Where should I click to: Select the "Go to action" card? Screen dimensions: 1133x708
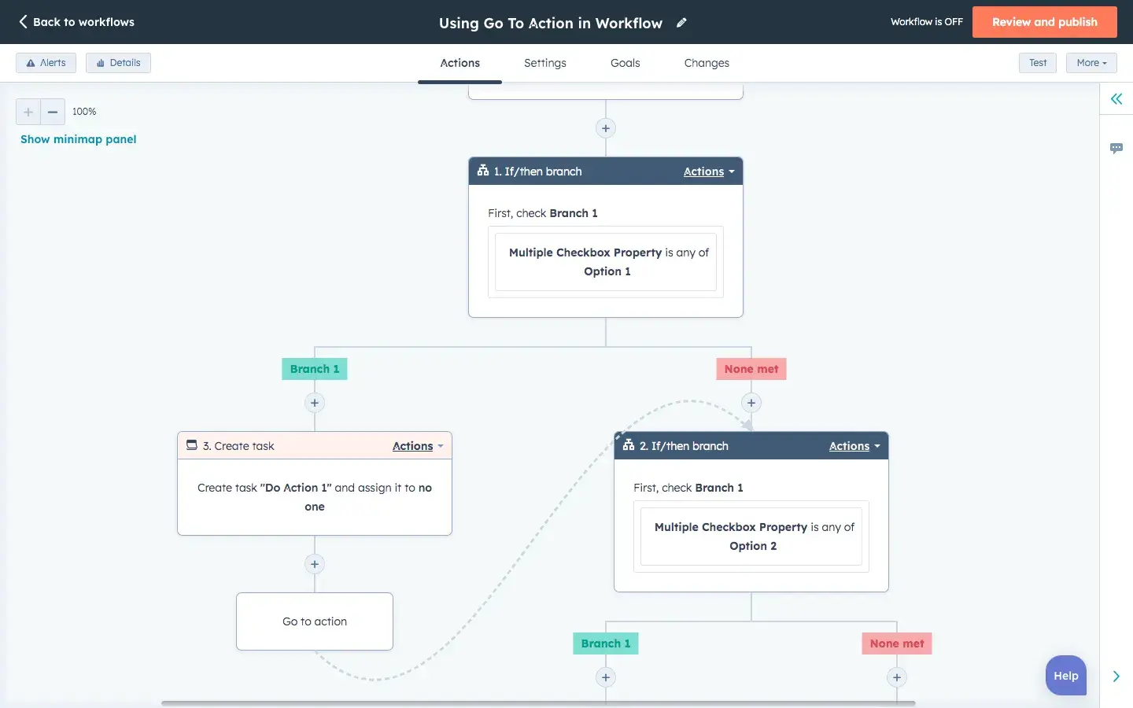click(x=314, y=621)
